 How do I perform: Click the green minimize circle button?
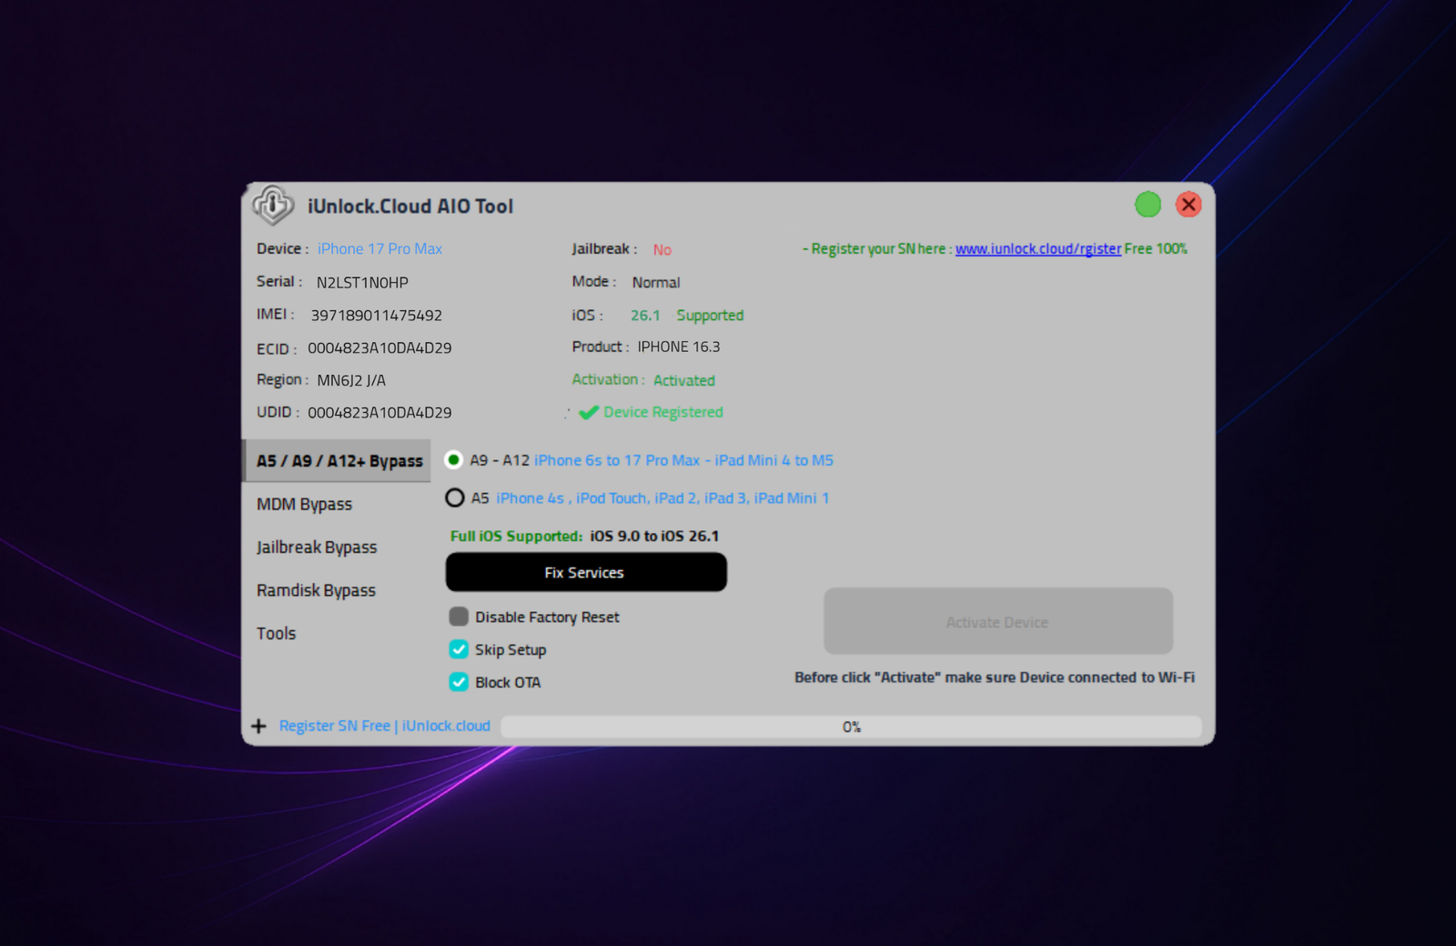[1148, 205]
